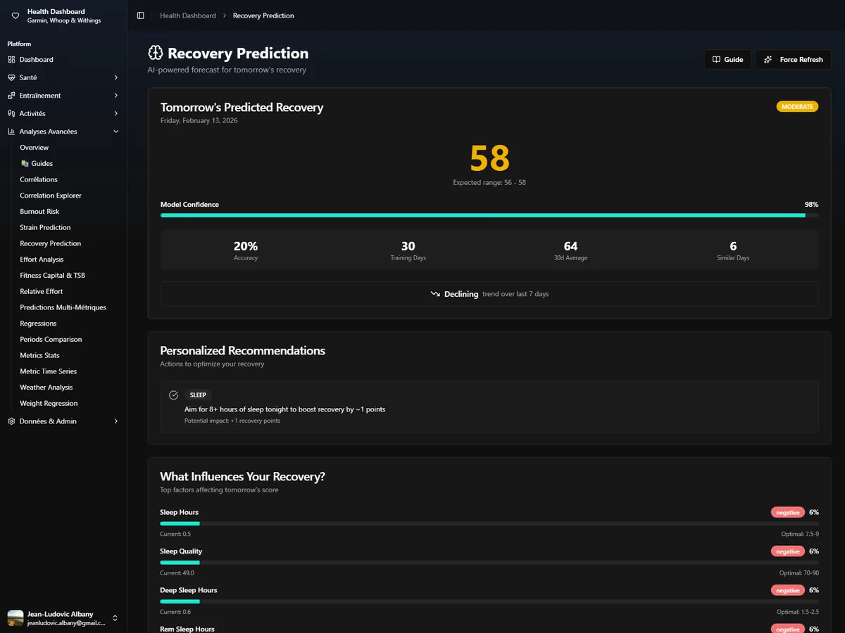Click the declining trend arrow icon
Viewport: 845px width, 633px height.
coord(435,294)
